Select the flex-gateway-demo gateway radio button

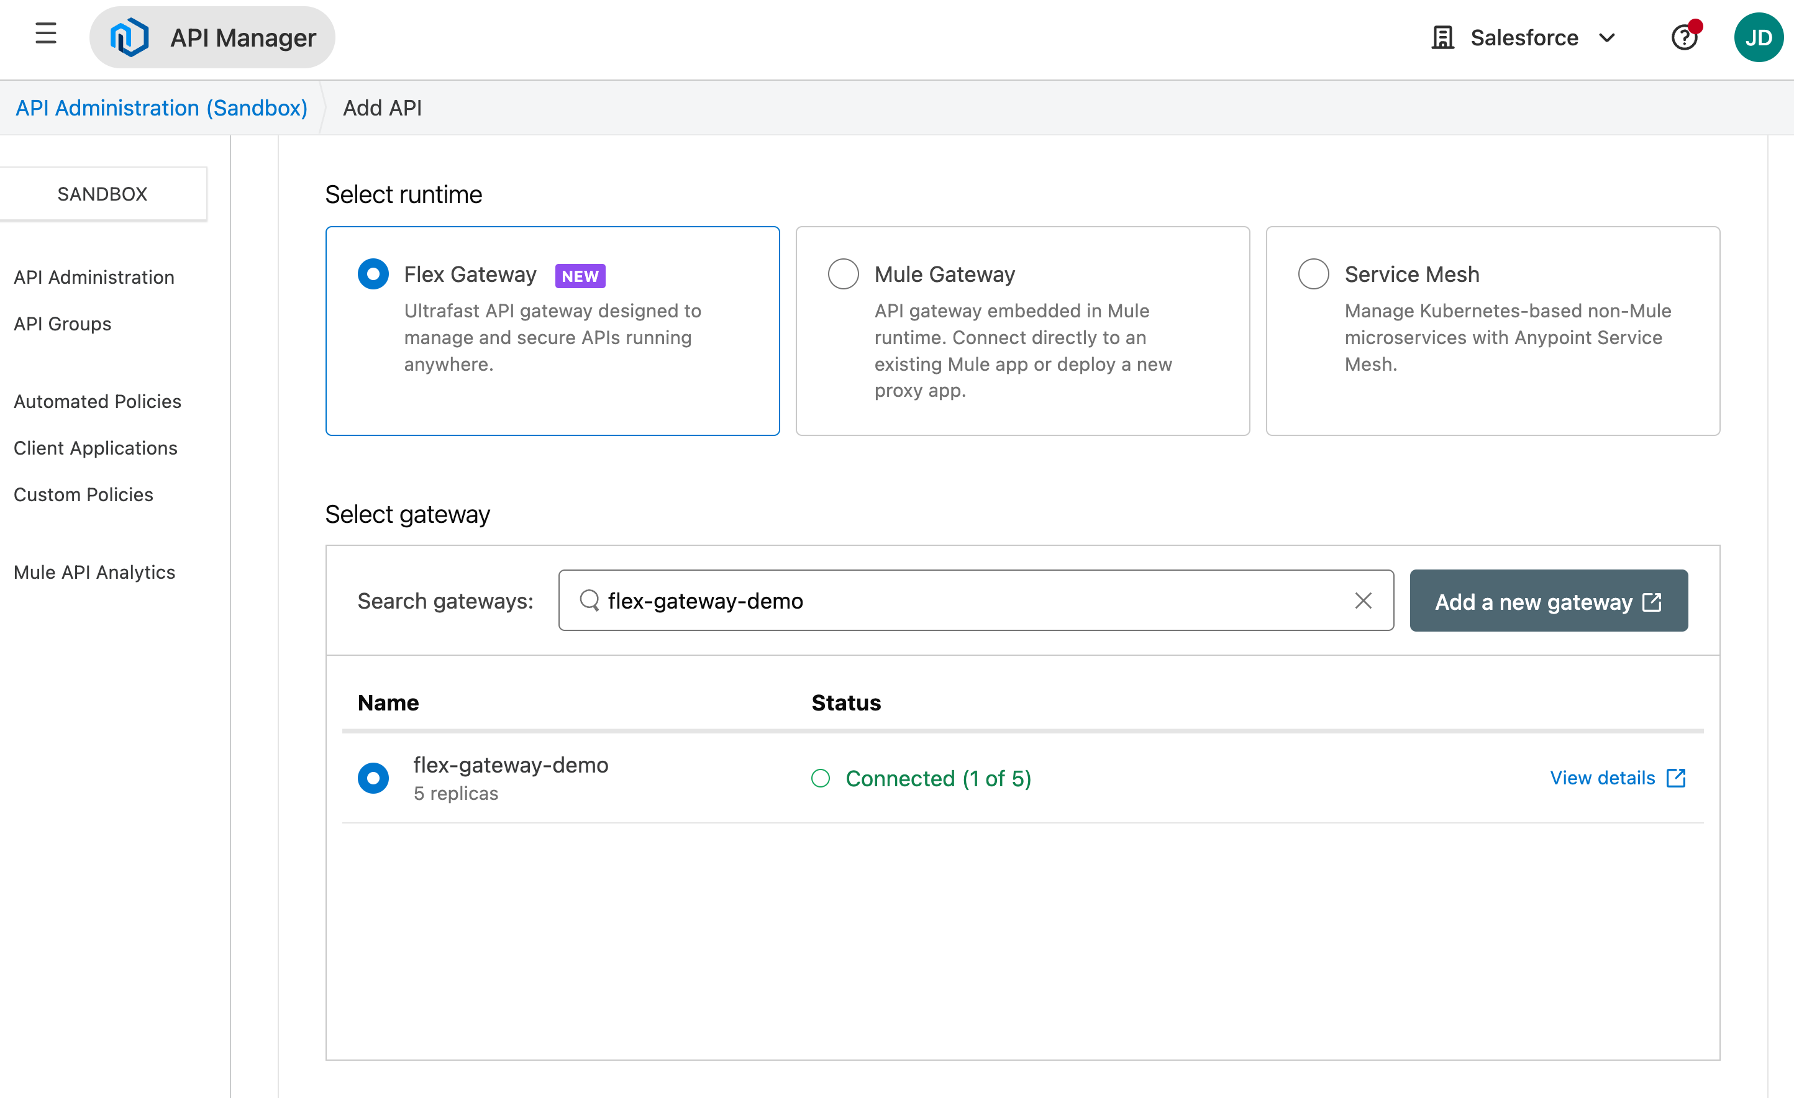[x=373, y=778]
